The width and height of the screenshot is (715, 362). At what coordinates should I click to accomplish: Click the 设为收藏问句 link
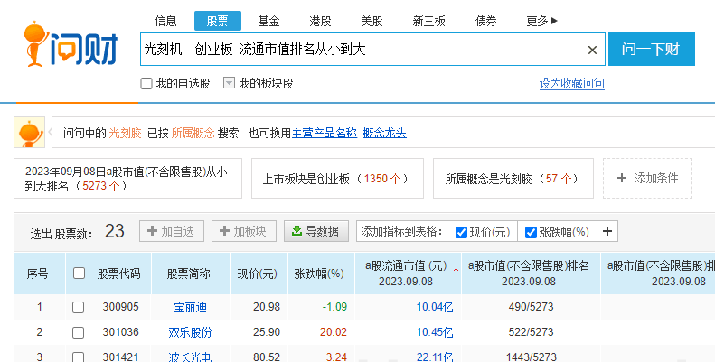pyautogui.click(x=572, y=83)
